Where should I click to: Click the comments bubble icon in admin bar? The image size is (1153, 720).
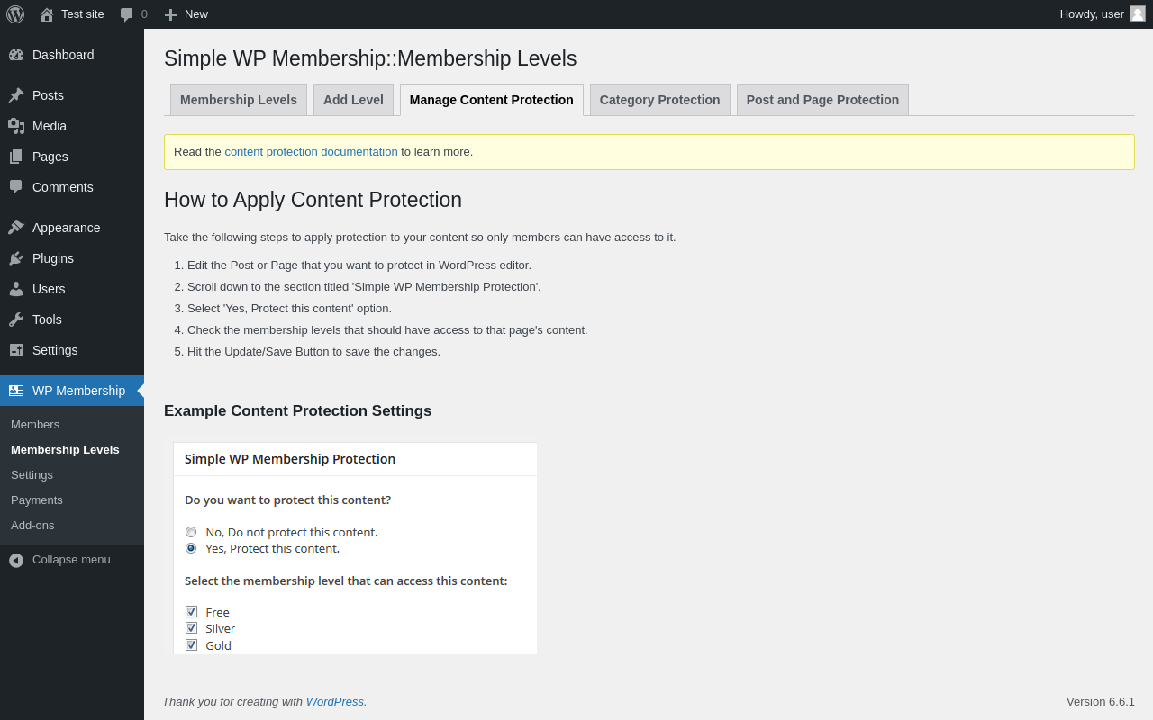point(127,14)
